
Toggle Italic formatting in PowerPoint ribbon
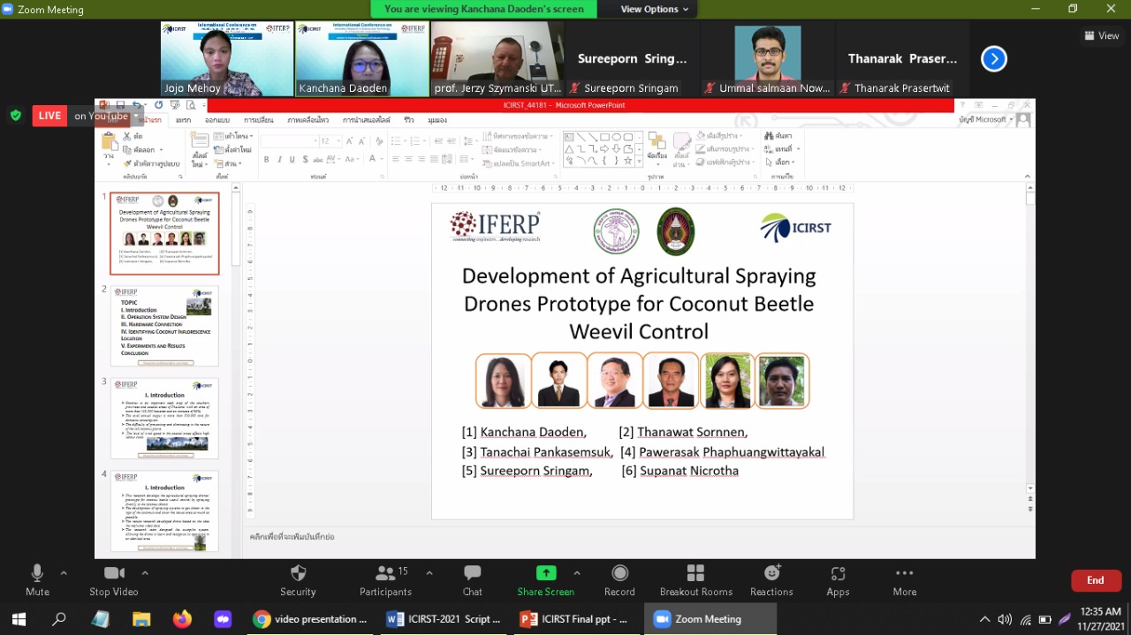278,160
